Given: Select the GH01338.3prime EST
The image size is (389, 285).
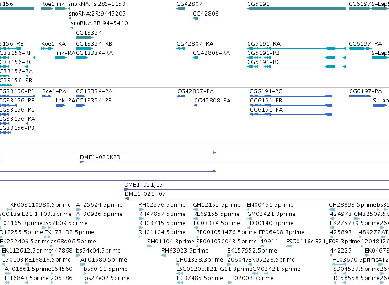Looking at the screenshot, I should pos(177,264).
